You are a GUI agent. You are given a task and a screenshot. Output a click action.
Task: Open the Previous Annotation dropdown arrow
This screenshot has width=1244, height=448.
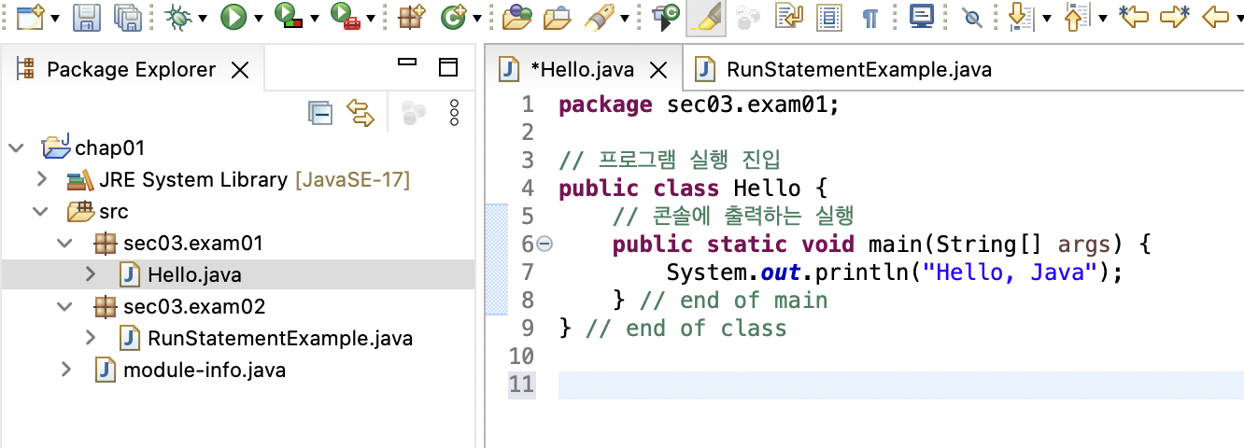pos(1102,18)
